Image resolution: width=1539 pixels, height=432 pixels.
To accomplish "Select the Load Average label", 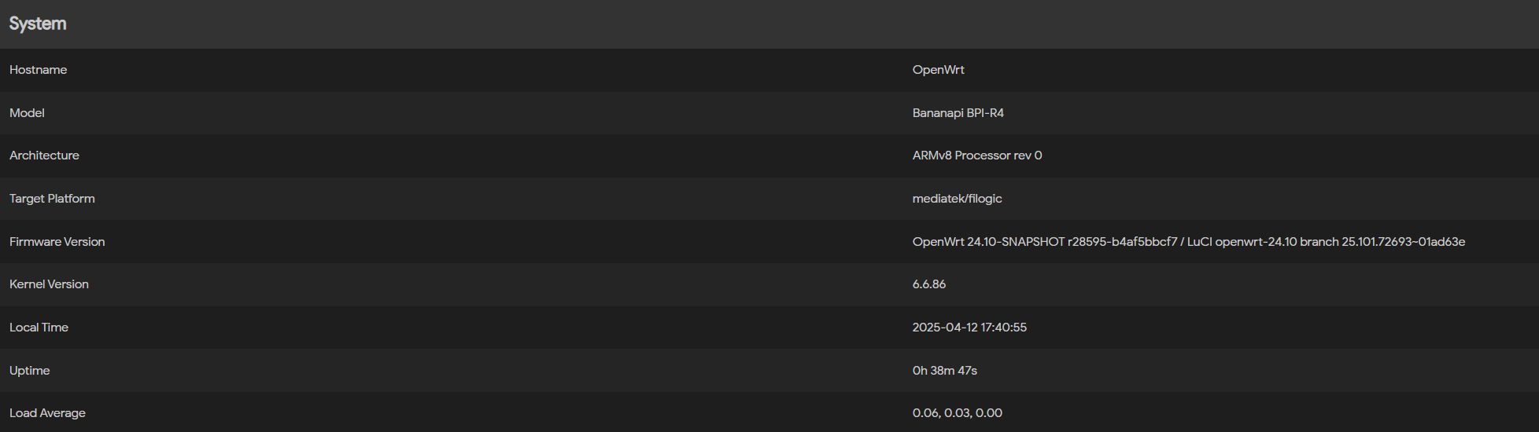I will pyautogui.click(x=47, y=413).
